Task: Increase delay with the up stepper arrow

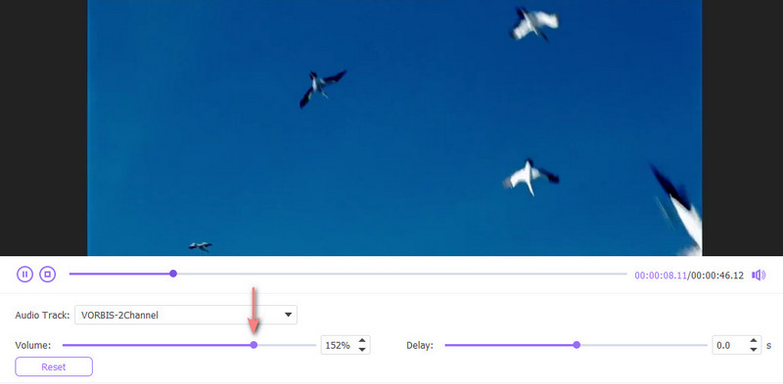Action: [754, 341]
